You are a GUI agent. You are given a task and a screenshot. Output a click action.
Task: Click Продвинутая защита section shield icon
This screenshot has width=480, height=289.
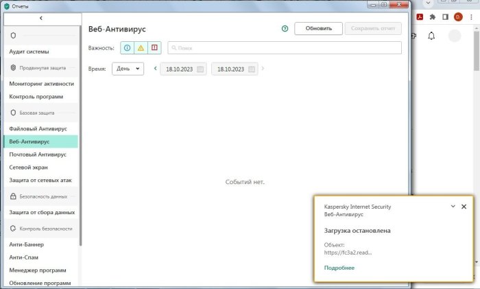pos(13,68)
